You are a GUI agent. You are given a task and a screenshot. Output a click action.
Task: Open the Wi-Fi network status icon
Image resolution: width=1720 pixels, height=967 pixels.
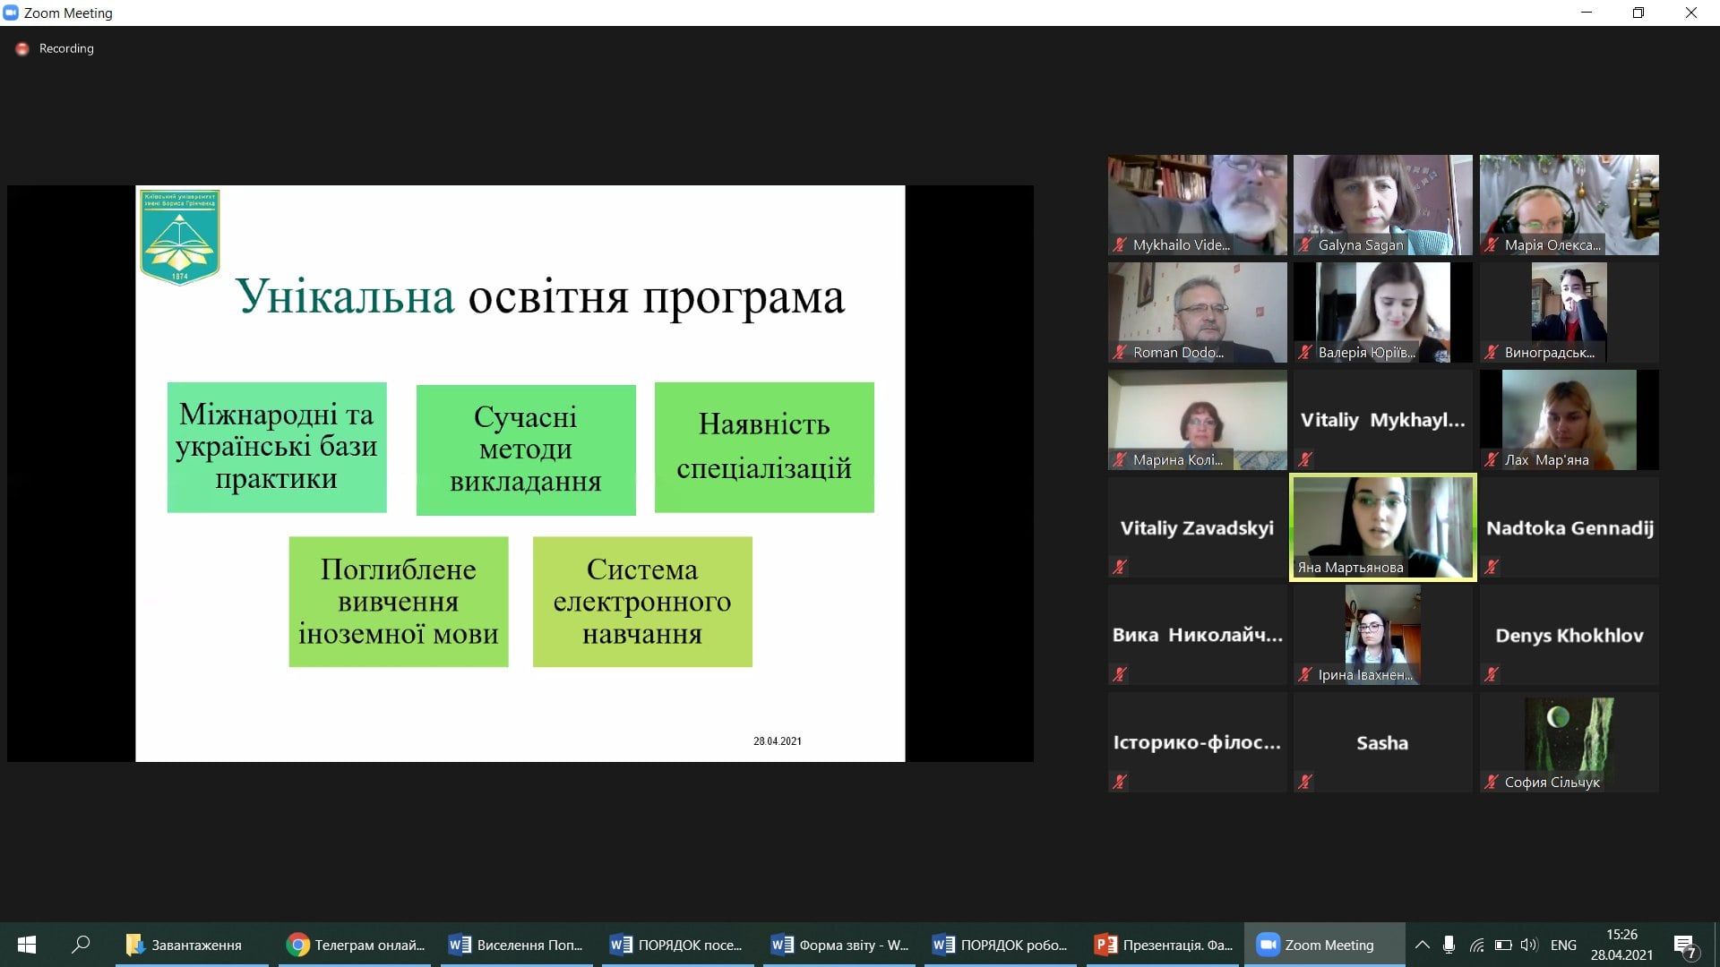tap(1476, 945)
